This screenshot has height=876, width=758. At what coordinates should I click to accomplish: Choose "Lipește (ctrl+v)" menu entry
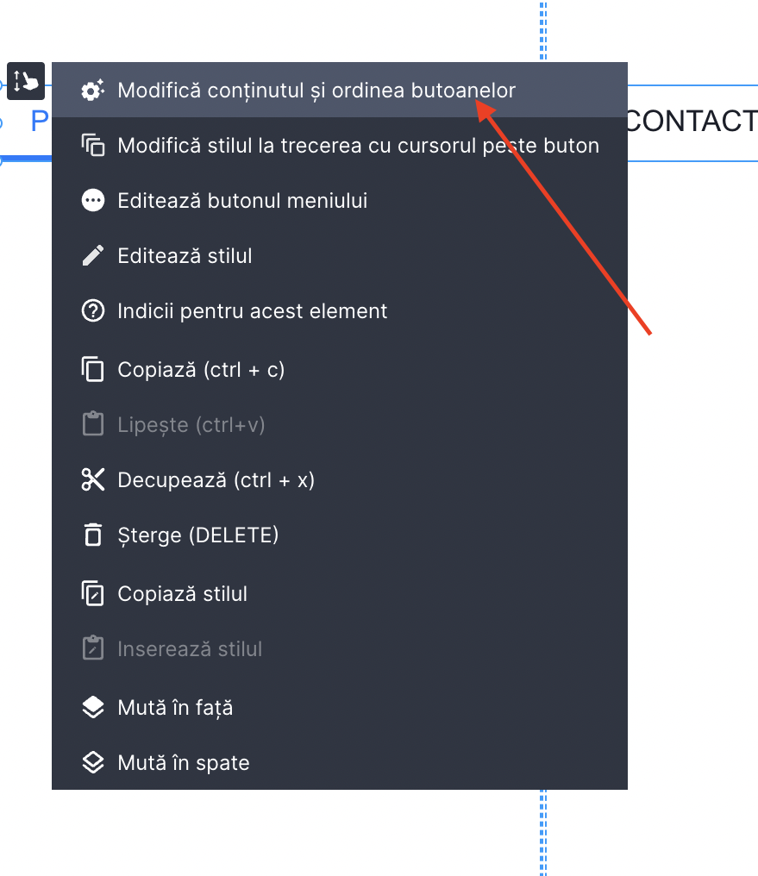(x=191, y=425)
